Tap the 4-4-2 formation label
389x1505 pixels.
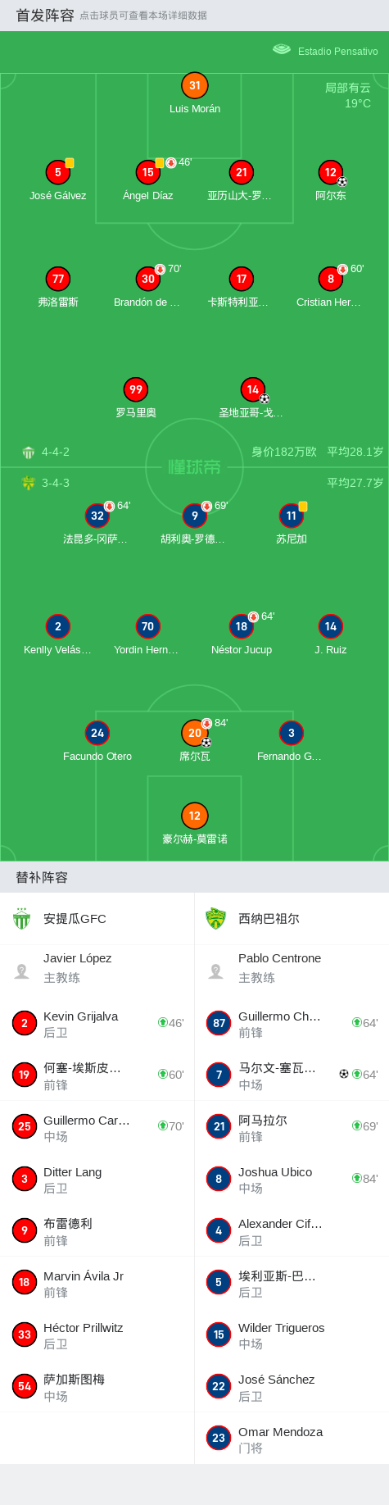56,452
